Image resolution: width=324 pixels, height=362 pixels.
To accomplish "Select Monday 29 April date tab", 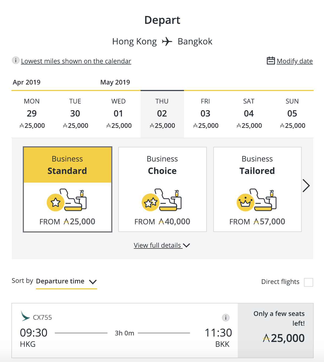I will [x=32, y=114].
